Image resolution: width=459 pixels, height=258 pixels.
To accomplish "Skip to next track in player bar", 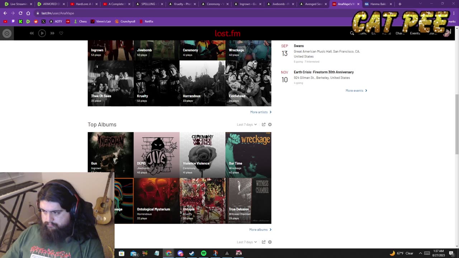I will point(52,33).
